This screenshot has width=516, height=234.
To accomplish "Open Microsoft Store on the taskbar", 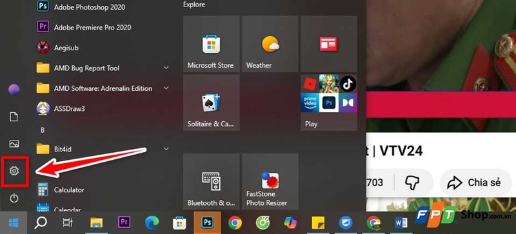I will click(179, 223).
